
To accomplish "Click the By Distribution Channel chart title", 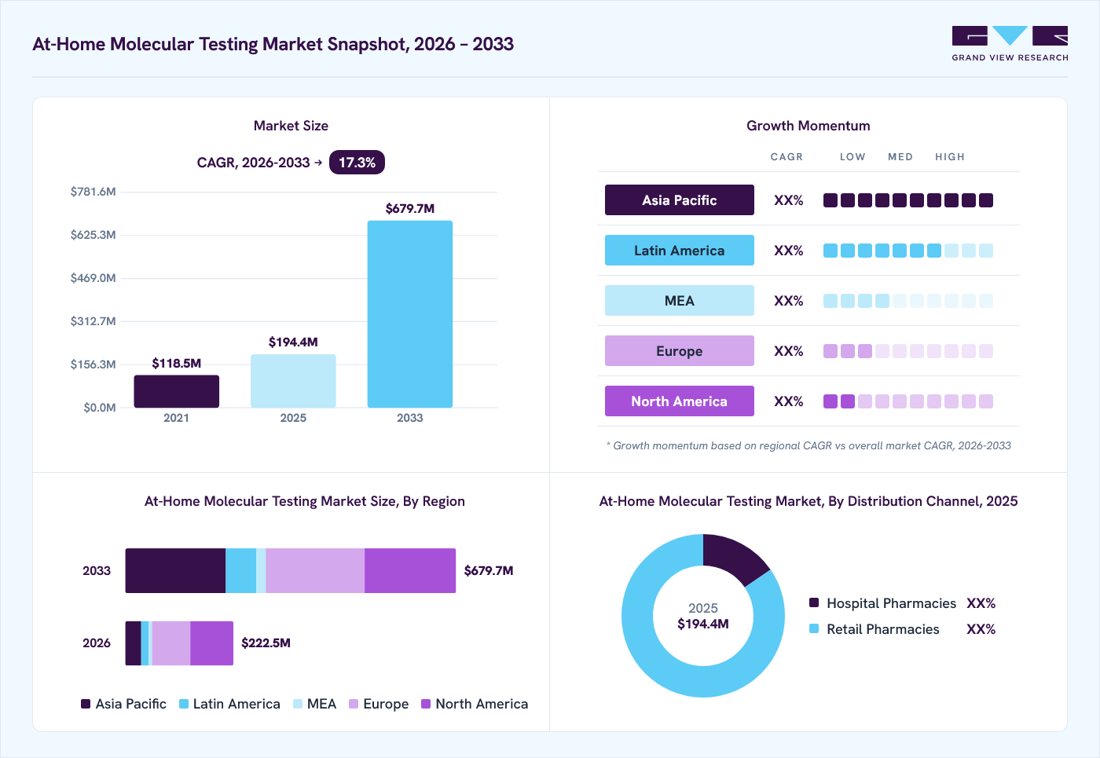I will [x=808, y=501].
